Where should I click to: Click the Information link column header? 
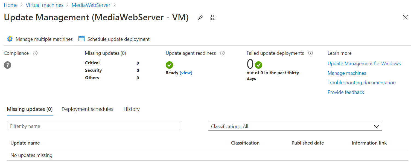[x=369, y=143]
